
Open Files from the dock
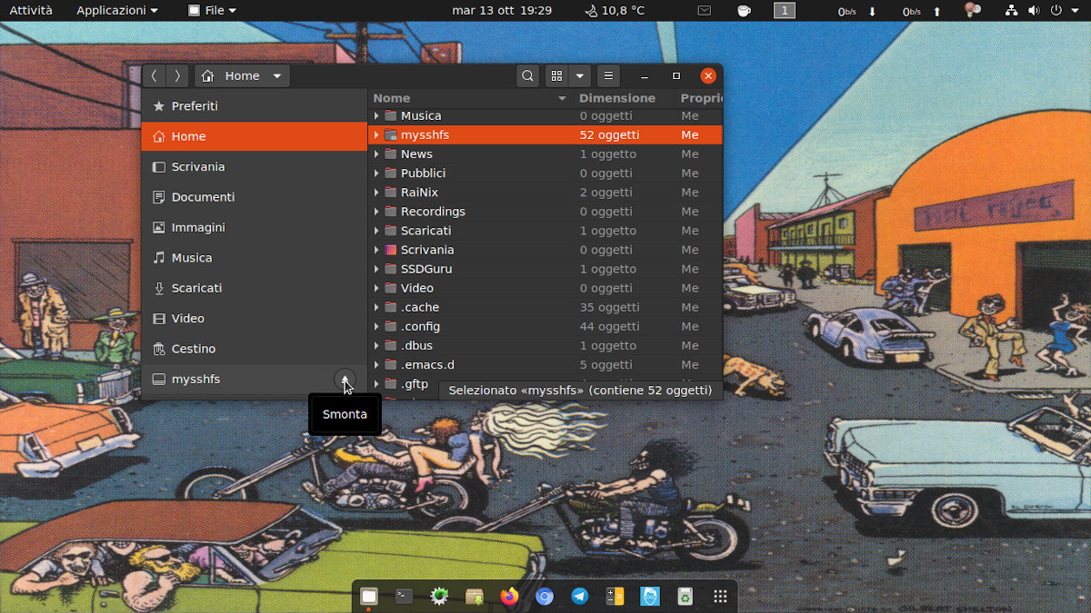click(x=369, y=597)
